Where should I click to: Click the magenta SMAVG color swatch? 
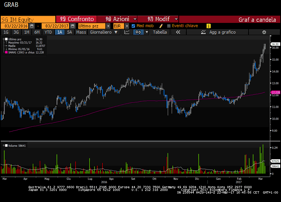[6, 52]
